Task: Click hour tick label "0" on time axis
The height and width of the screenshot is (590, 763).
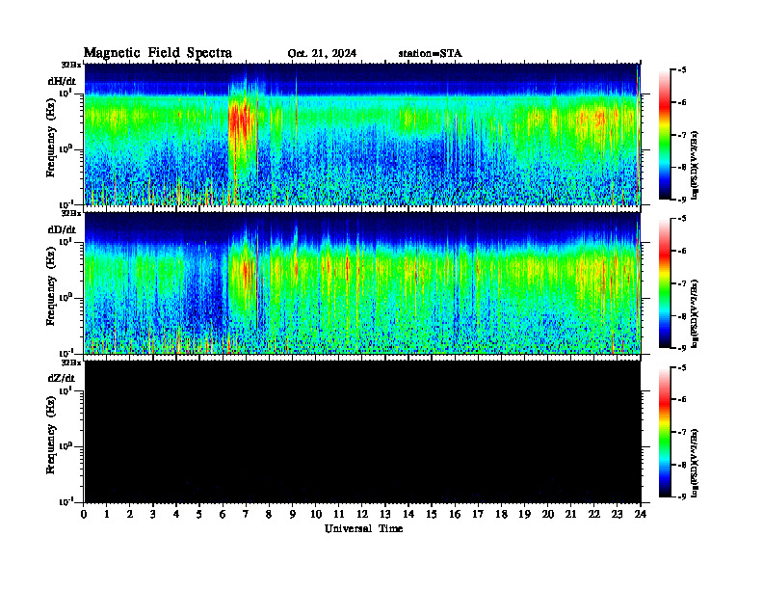Action: tap(84, 514)
